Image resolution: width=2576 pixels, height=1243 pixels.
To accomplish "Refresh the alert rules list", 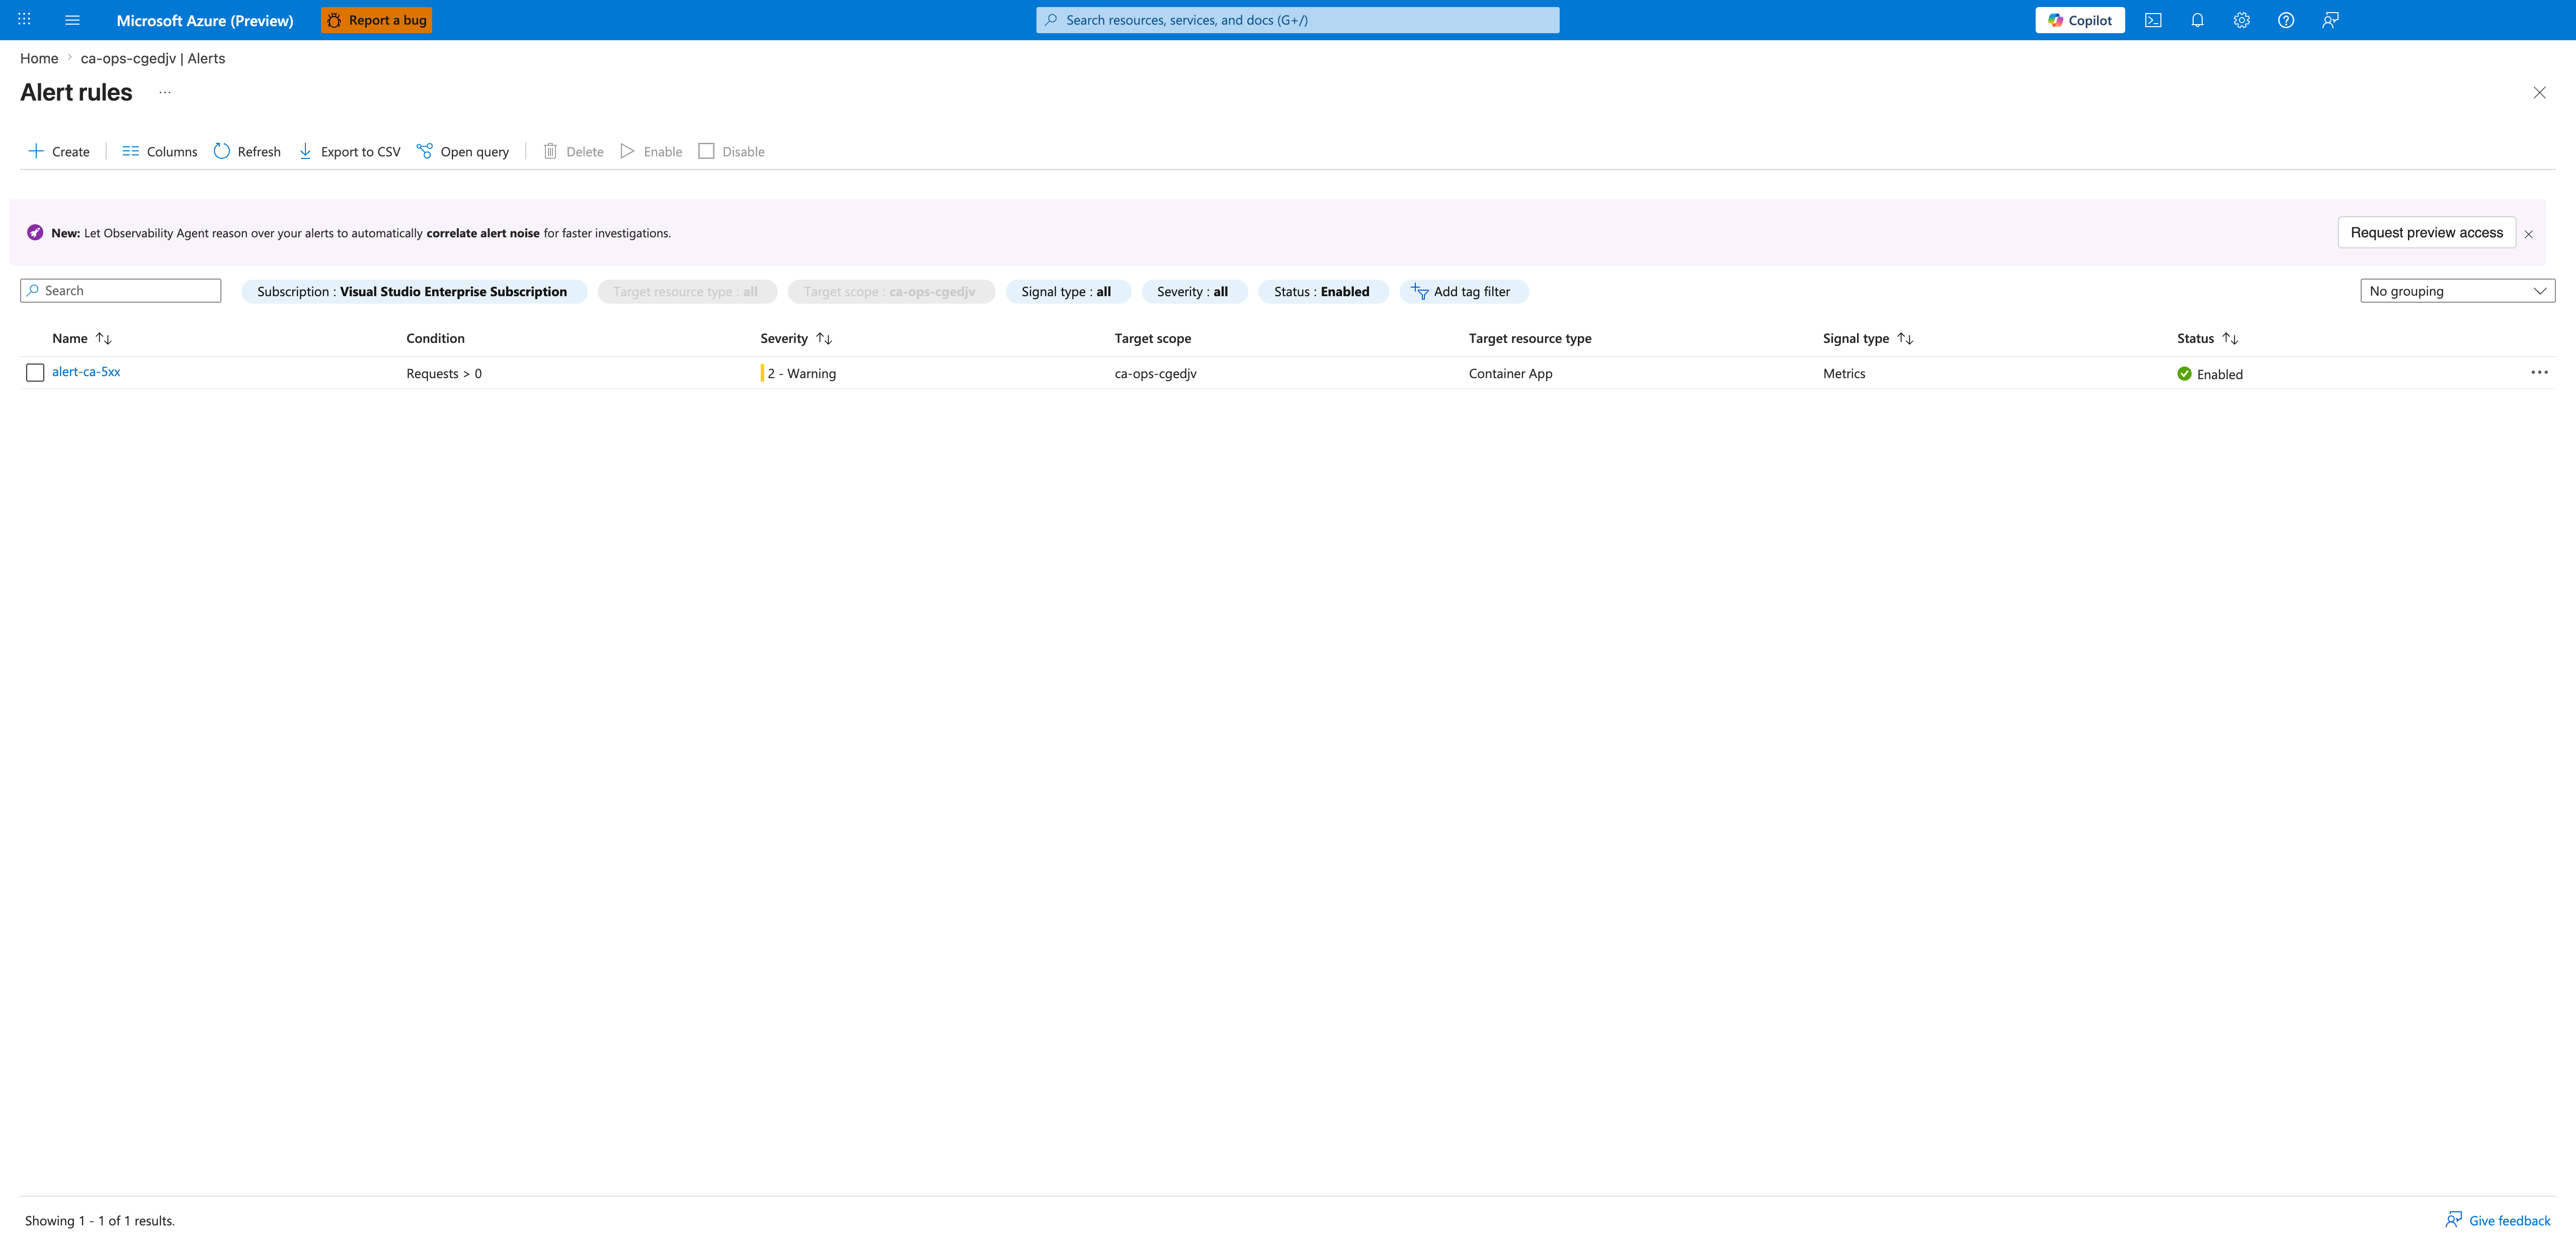I will click(247, 151).
